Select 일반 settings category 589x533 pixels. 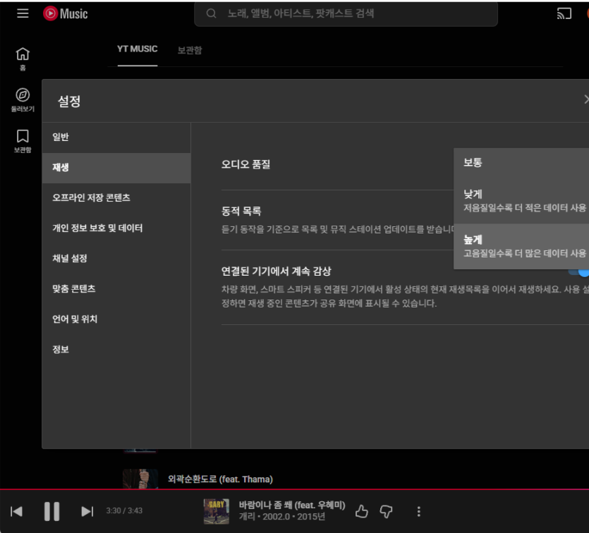click(x=116, y=137)
